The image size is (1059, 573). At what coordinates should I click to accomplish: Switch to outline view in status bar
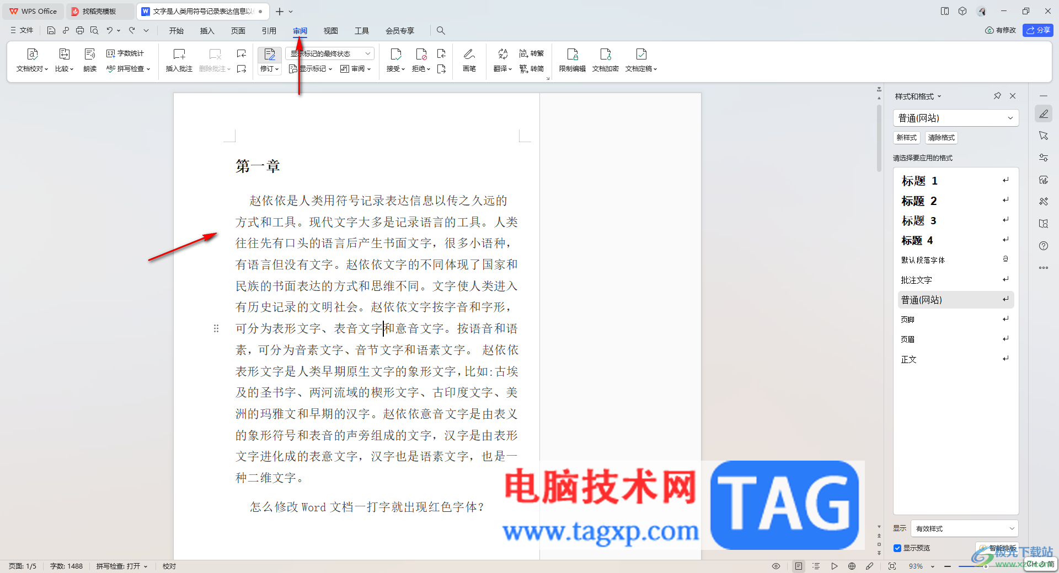click(x=816, y=566)
